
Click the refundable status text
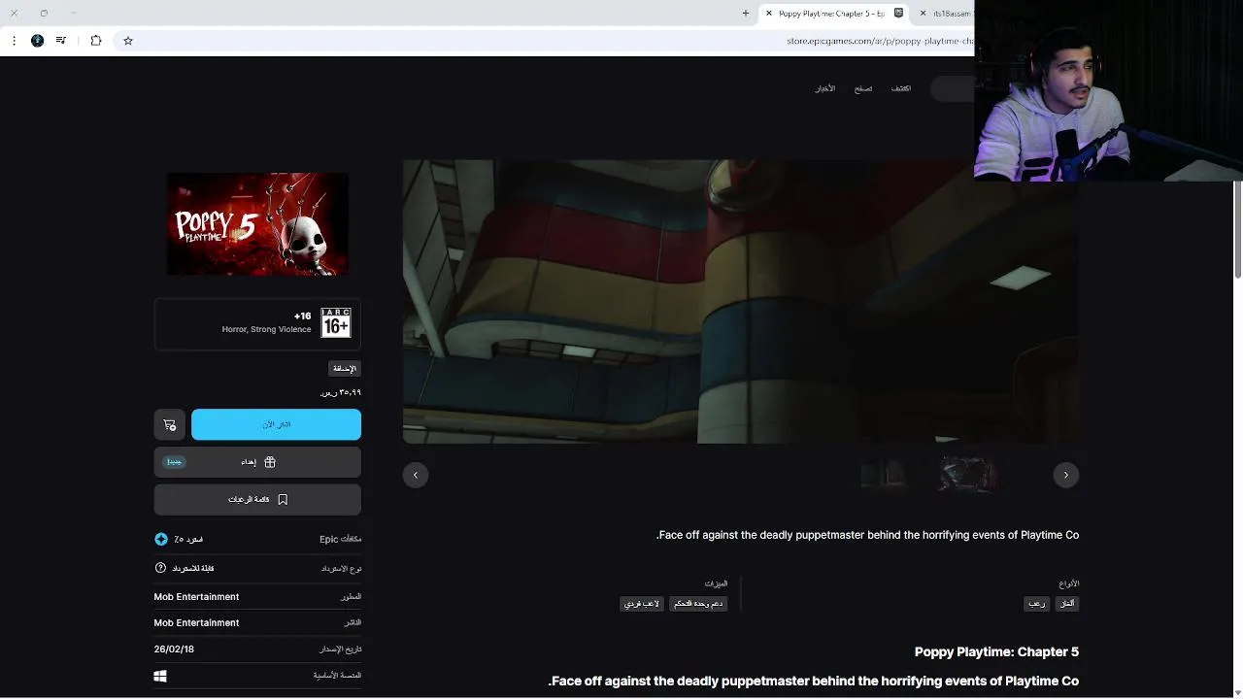point(193,568)
